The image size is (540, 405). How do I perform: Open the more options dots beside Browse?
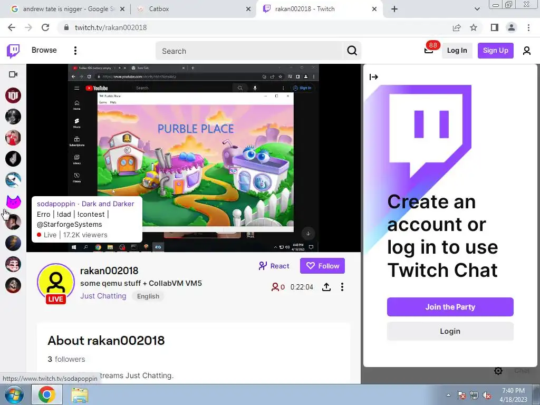coord(75,51)
